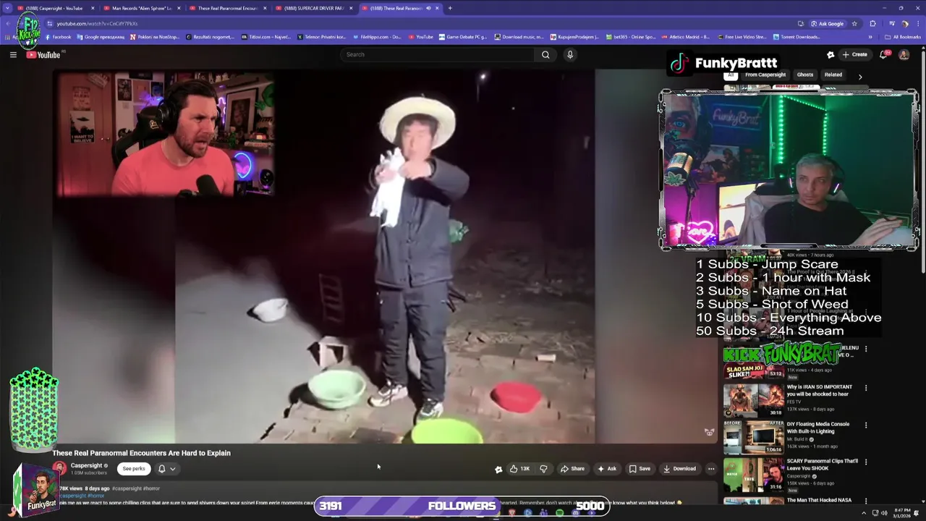The image size is (926, 521).
Task: Open the FileHippo.com bookmark
Action: coord(377,37)
